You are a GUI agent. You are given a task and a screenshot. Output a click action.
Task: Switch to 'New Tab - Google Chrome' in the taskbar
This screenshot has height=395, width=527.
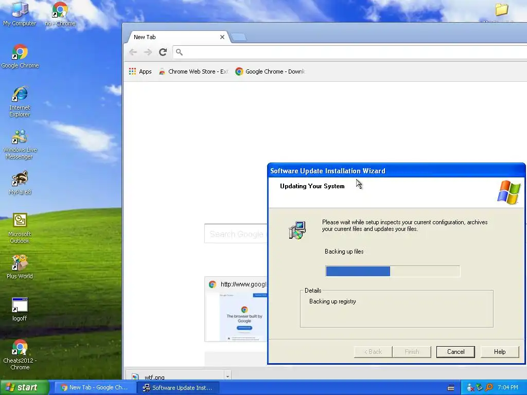(95, 387)
